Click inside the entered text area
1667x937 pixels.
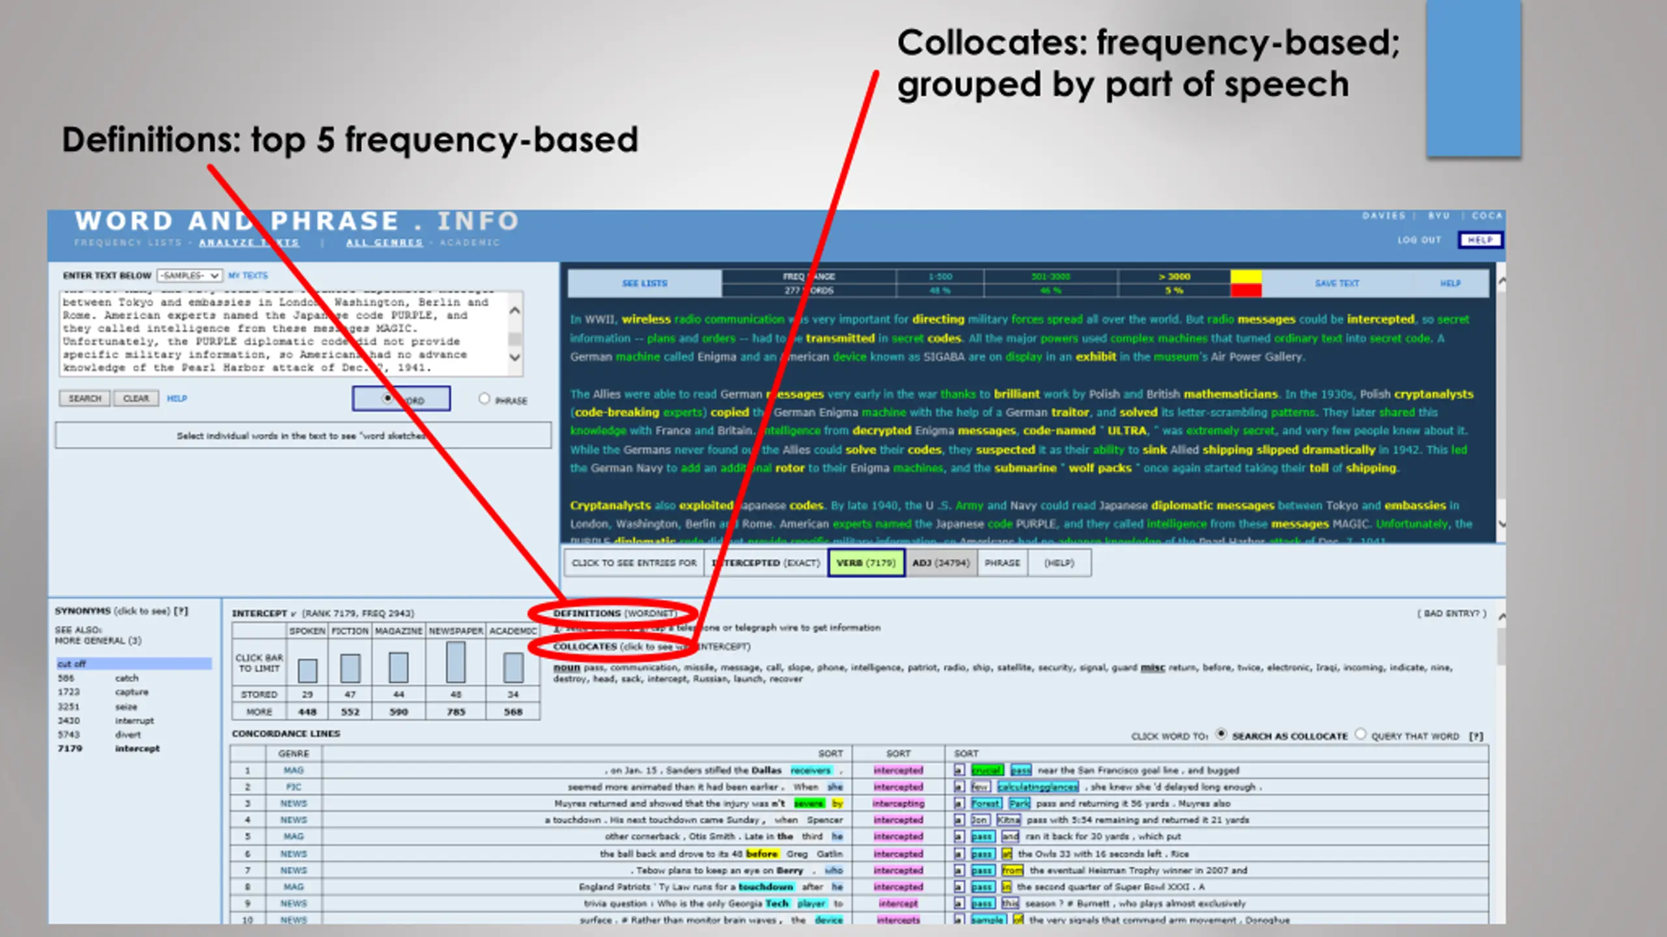point(285,333)
